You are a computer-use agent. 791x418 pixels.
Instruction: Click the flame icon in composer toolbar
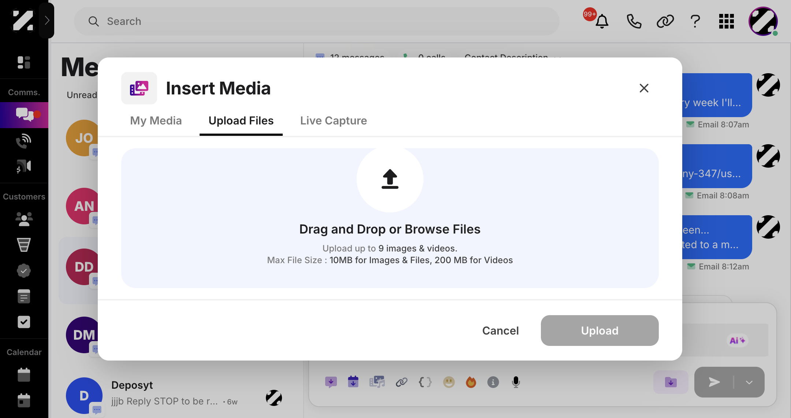(x=471, y=382)
